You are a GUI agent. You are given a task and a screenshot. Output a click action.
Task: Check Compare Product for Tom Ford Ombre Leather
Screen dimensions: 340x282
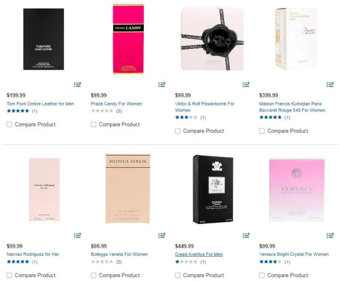[9, 125]
